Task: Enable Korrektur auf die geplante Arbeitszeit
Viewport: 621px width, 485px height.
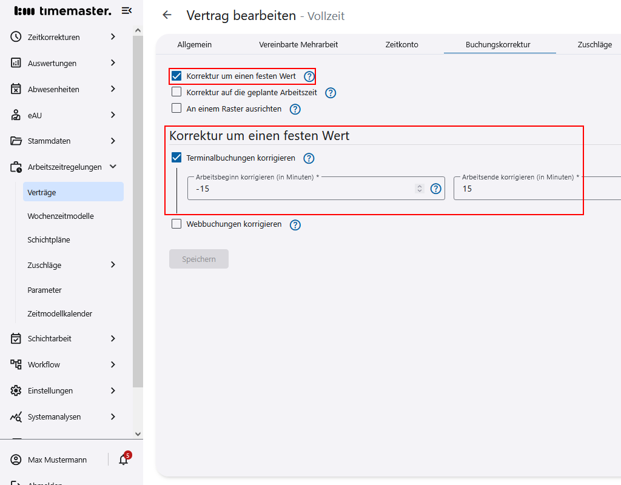Action: [x=176, y=92]
